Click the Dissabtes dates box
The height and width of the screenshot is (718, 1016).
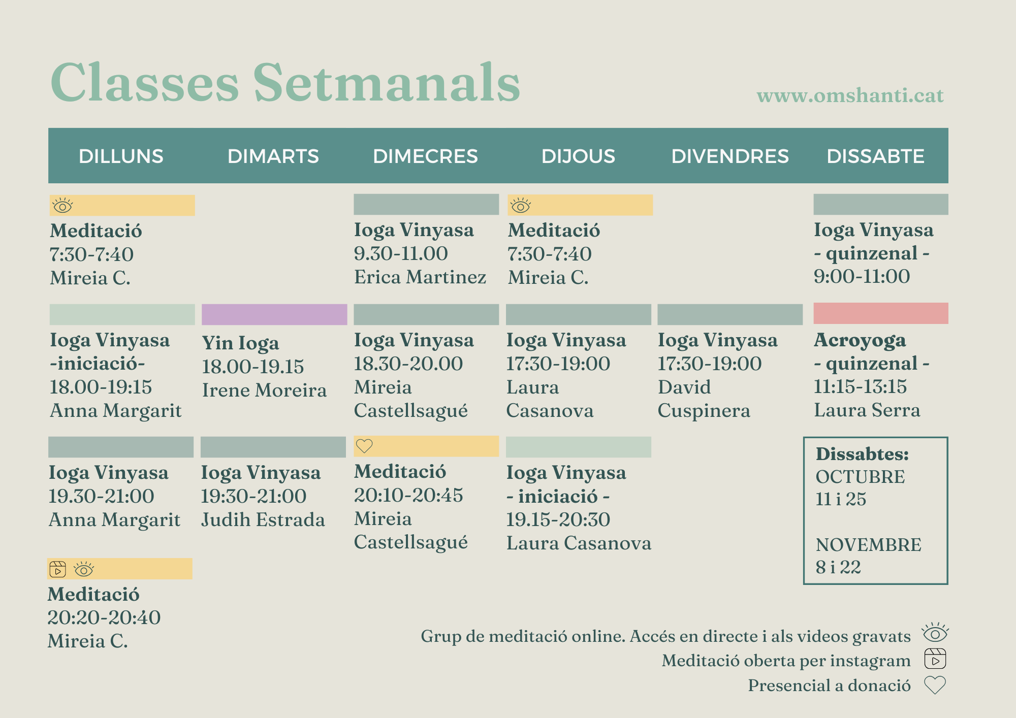click(875, 510)
